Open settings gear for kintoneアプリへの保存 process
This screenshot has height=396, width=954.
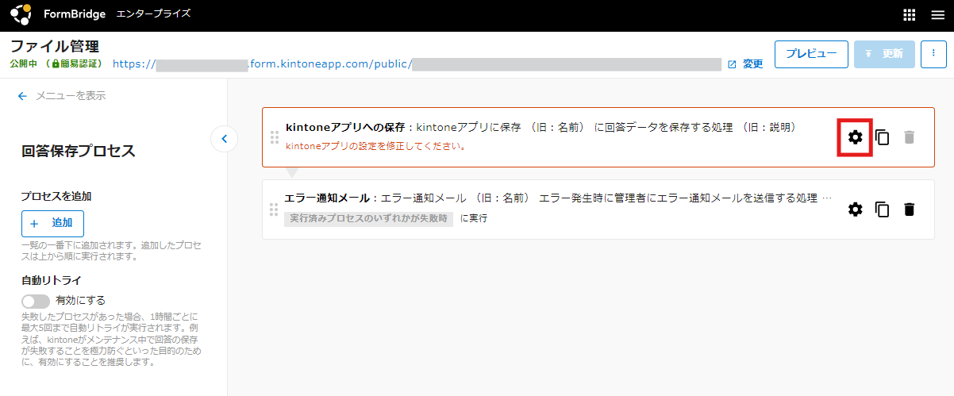pyautogui.click(x=855, y=137)
